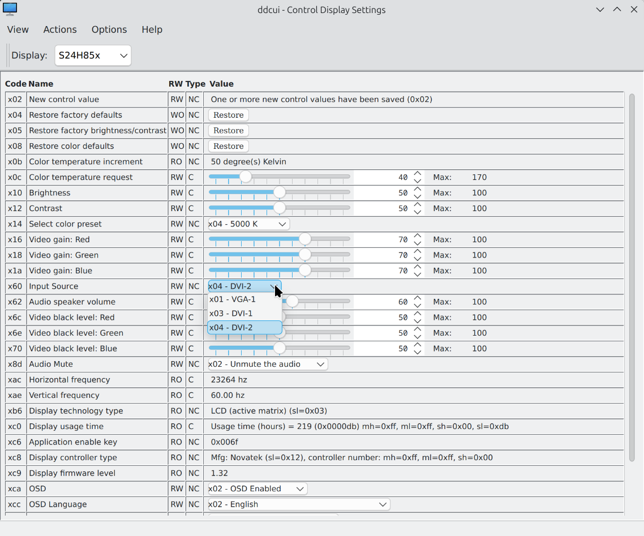Click the 'Input Source' feature name
This screenshot has width=644, height=536.
[x=53, y=286]
